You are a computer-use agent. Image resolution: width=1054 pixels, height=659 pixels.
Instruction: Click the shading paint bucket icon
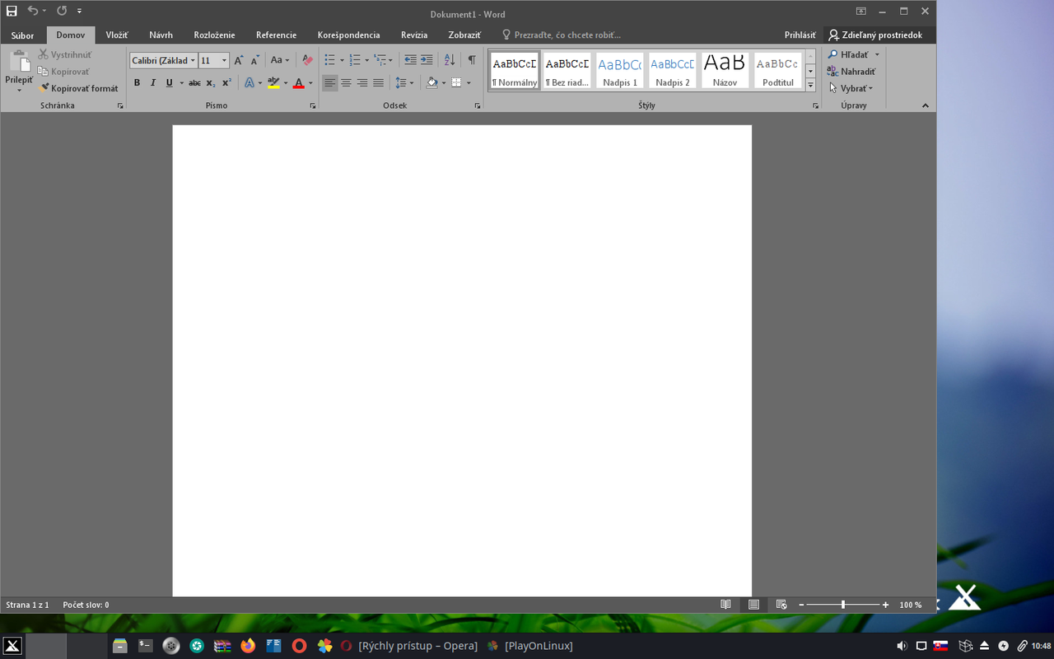(432, 82)
